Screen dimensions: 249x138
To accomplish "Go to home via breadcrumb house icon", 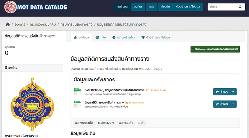I will click(8, 24).
